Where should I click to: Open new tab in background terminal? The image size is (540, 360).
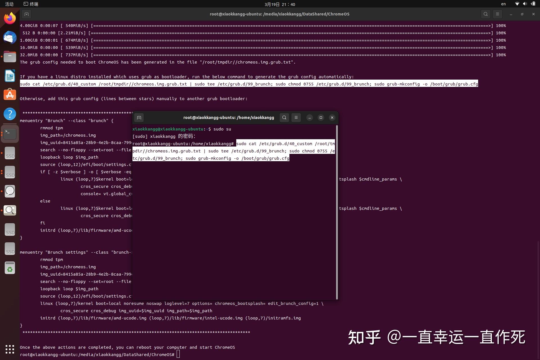26,14
